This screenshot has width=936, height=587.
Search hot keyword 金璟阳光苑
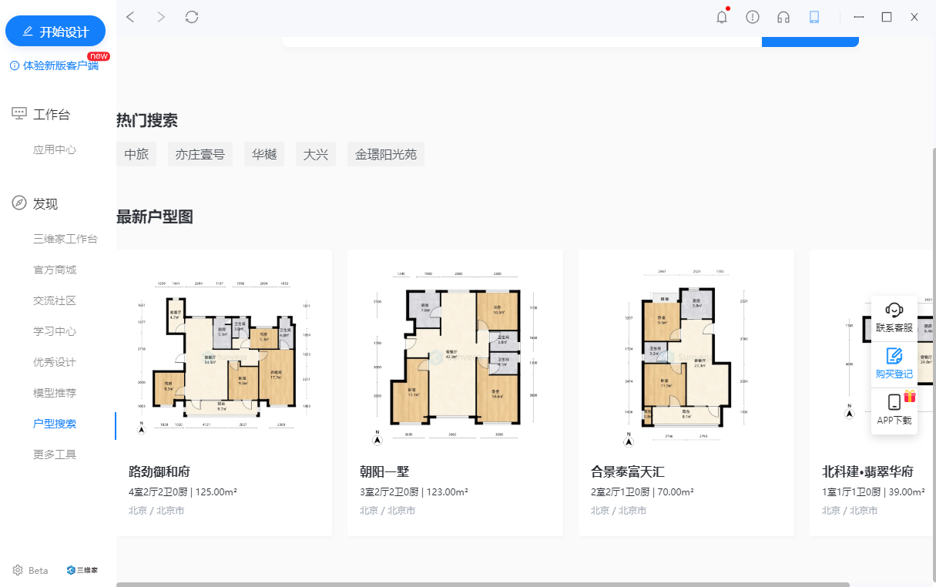386,154
